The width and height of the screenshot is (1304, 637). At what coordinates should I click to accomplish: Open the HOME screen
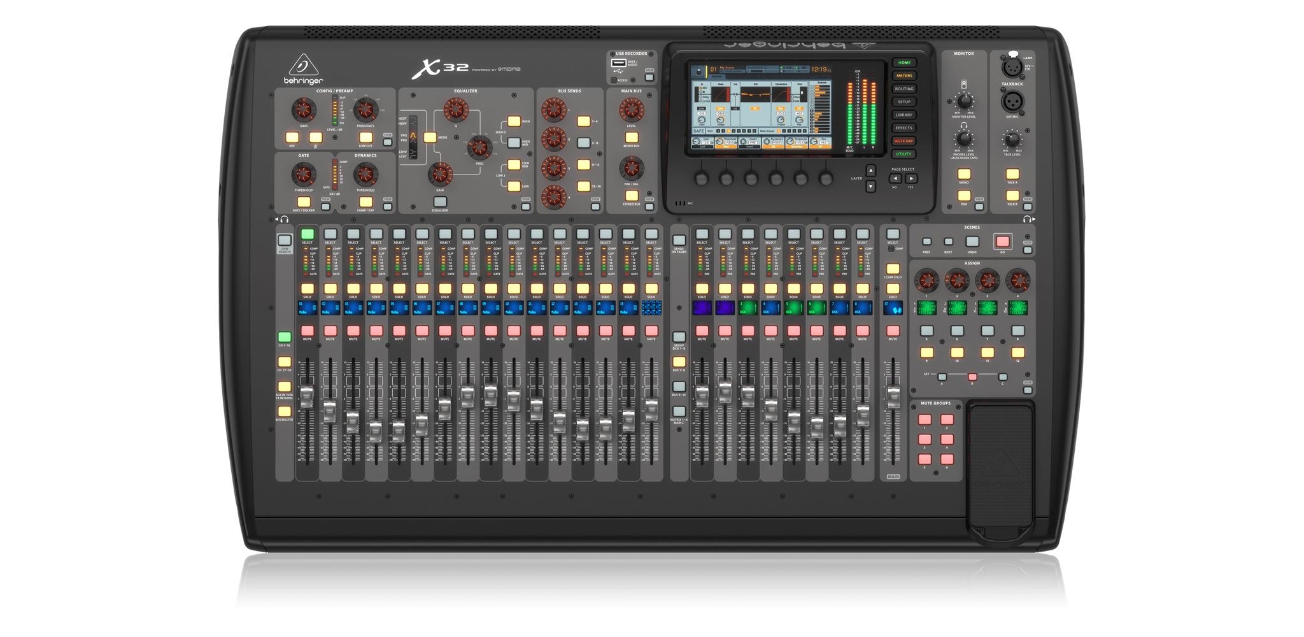pyautogui.click(x=904, y=62)
